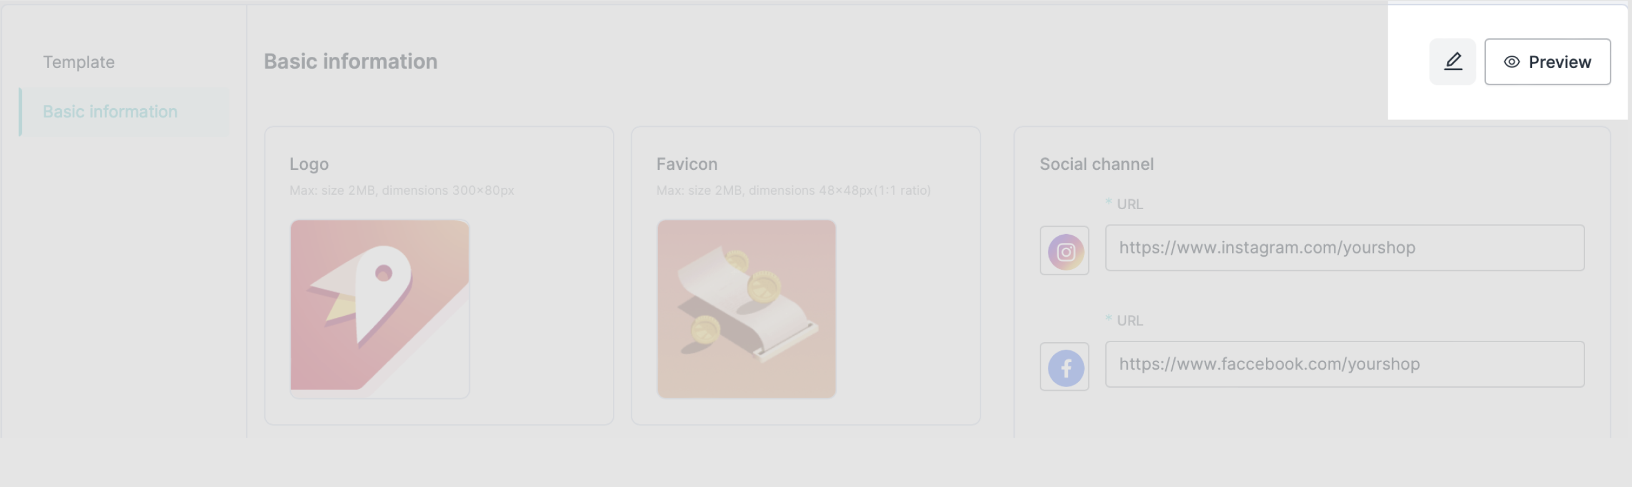Click the eye icon inside Preview
1632x487 pixels.
pyautogui.click(x=1511, y=61)
